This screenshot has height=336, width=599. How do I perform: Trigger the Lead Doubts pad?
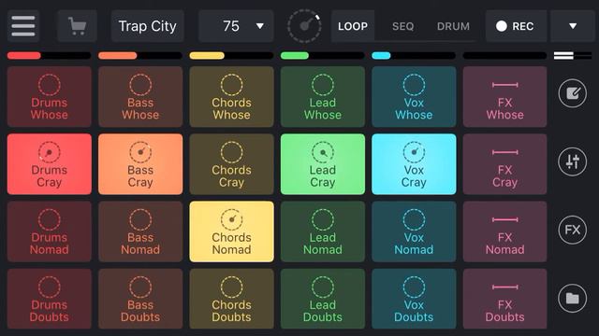tap(323, 299)
